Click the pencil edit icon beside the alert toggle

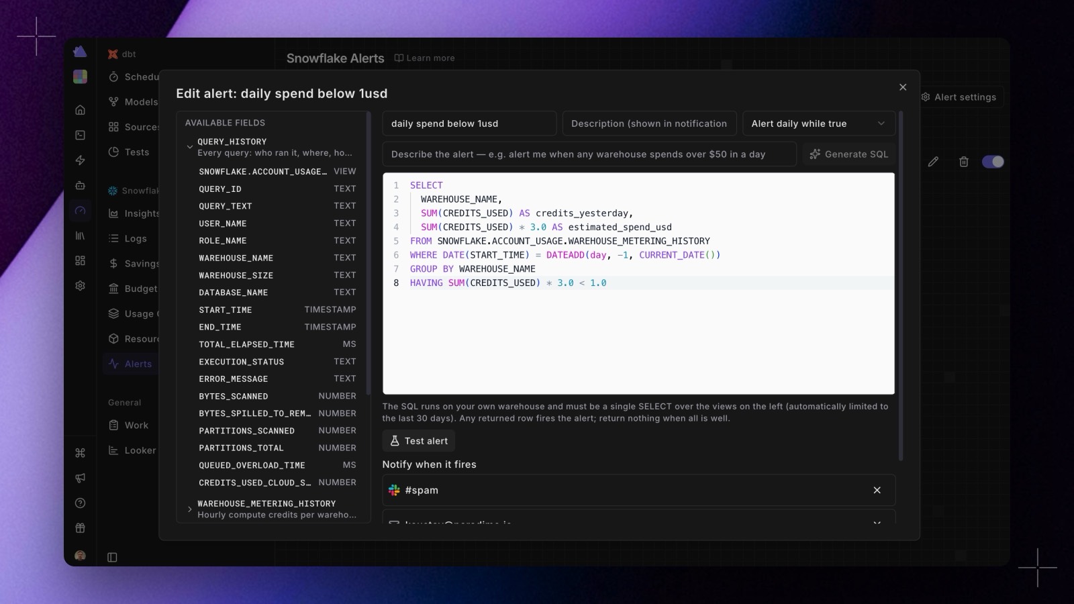[x=933, y=162]
